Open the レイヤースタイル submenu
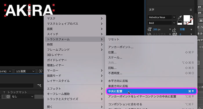203x109 pixels. pyautogui.click(x=75, y=81)
